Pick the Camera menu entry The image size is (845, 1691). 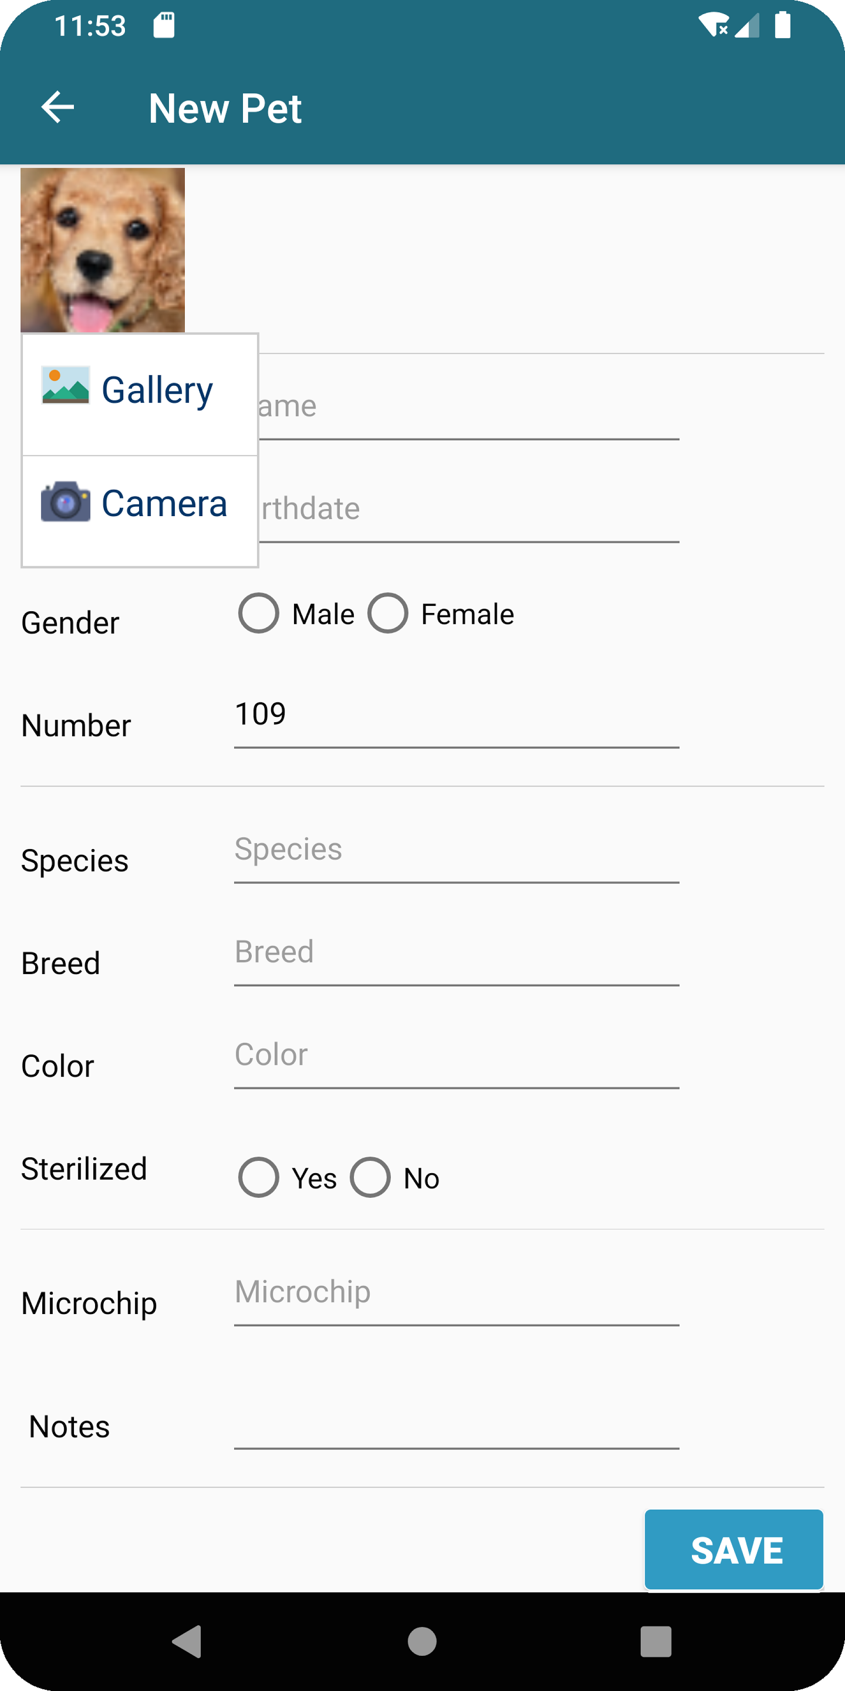coord(164,504)
